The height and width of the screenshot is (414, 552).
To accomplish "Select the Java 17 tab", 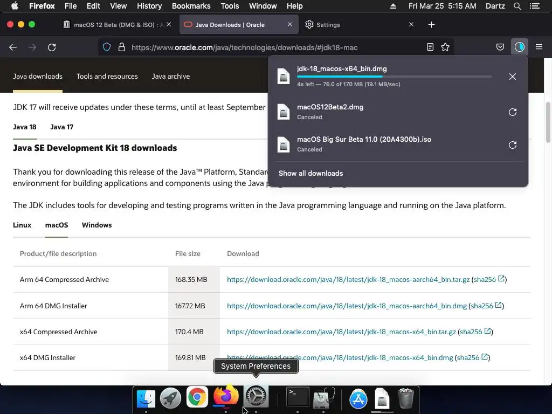I will pos(61,127).
